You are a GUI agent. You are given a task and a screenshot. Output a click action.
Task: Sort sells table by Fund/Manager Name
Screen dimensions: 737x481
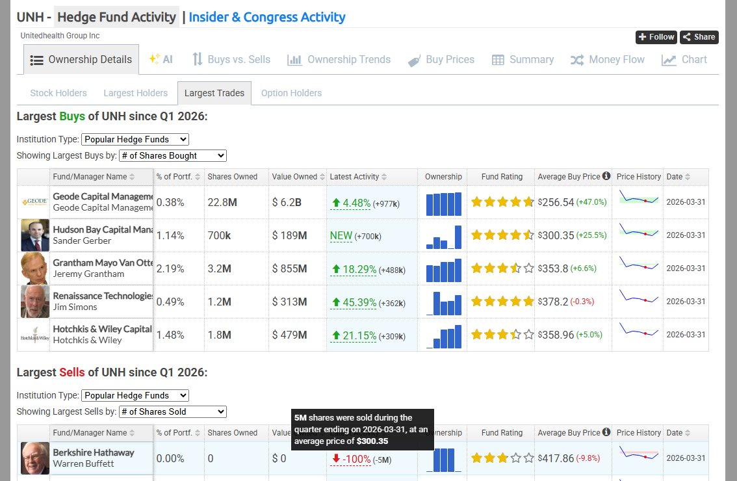click(x=94, y=433)
